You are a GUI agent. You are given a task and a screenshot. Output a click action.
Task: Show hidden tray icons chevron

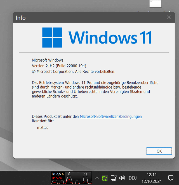pyautogui.click(x=96, y=178)
